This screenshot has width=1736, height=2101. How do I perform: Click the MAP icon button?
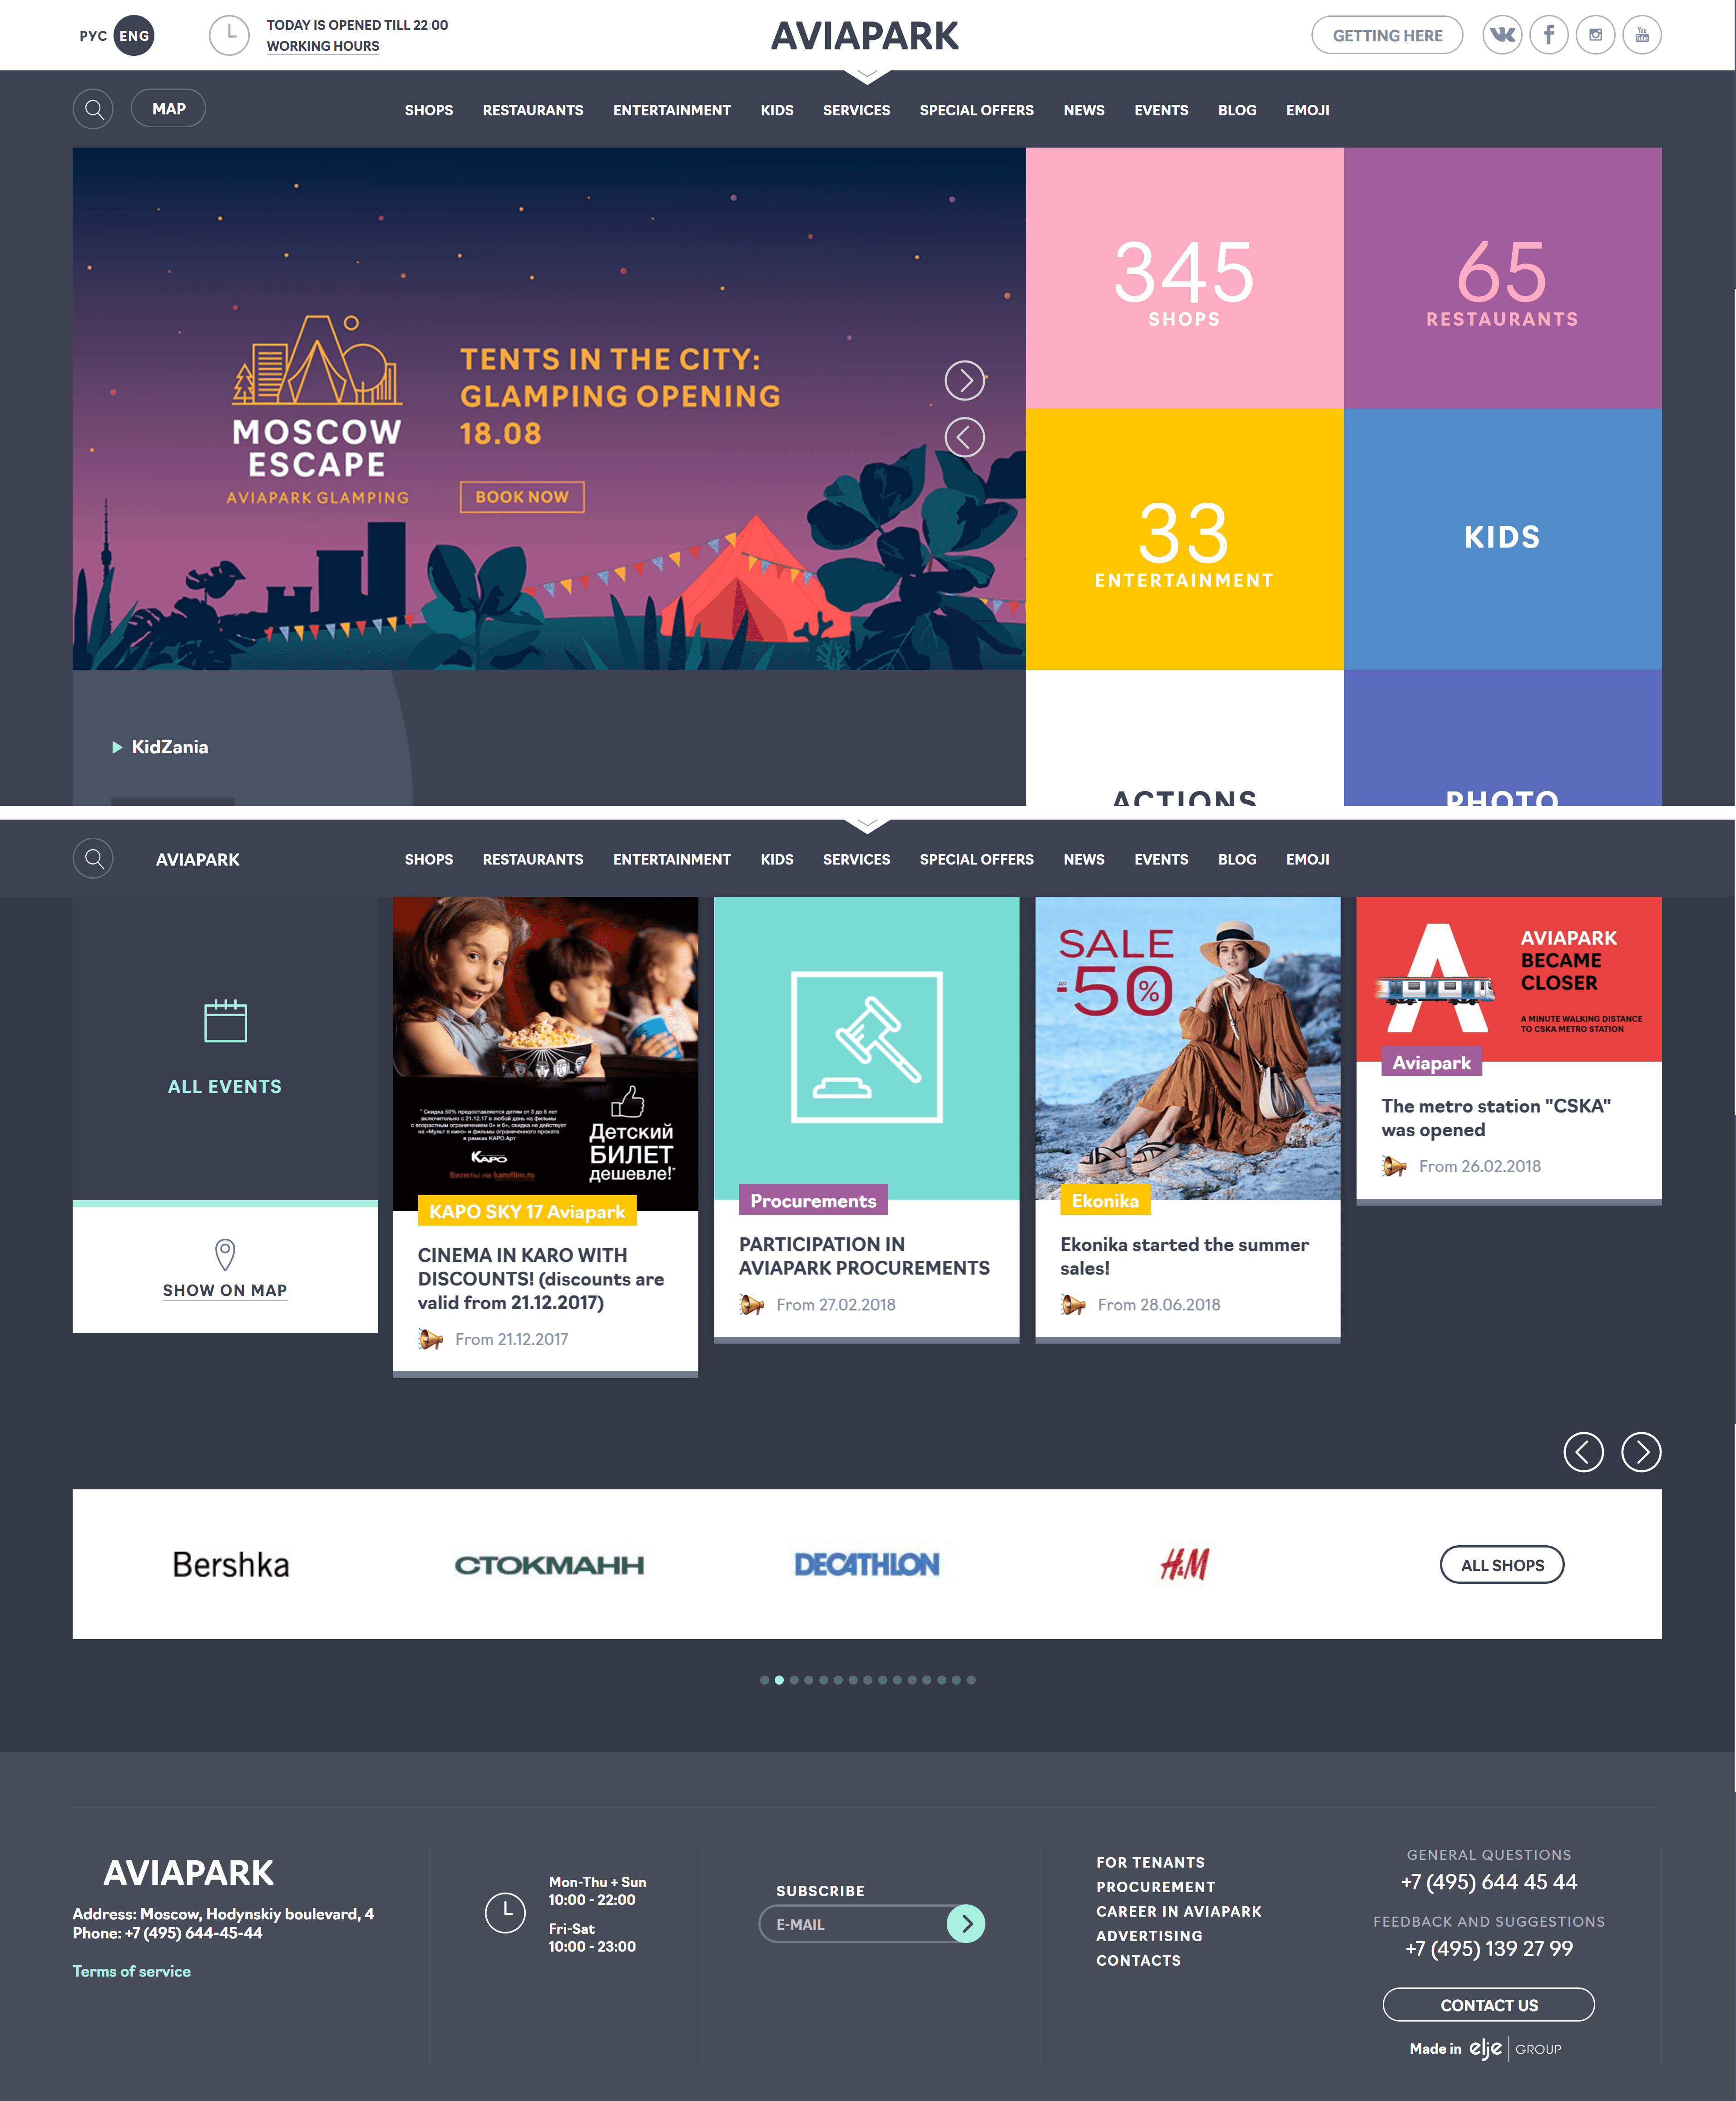click(169, 108)
